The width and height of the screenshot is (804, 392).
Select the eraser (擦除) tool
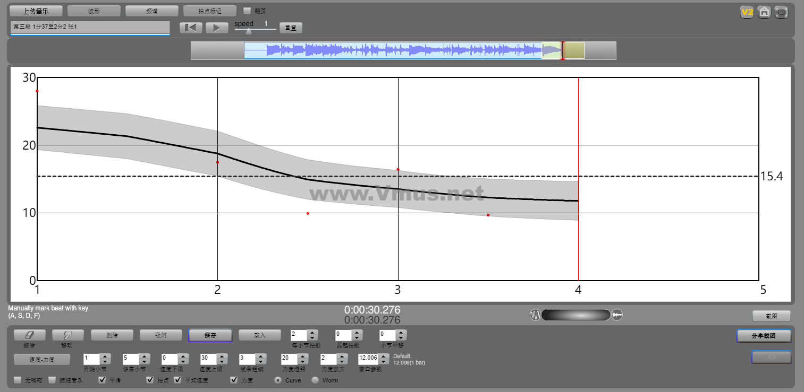click(29, 335)
